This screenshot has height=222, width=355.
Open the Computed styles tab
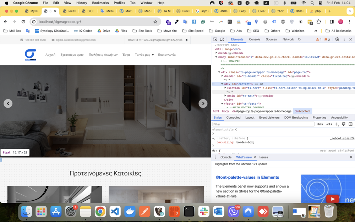click(233, 118)
